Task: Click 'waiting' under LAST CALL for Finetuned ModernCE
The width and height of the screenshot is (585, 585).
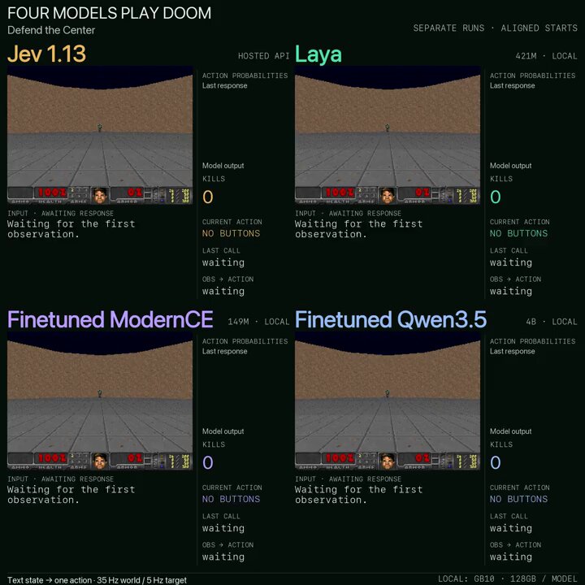Action: point(223,528)
